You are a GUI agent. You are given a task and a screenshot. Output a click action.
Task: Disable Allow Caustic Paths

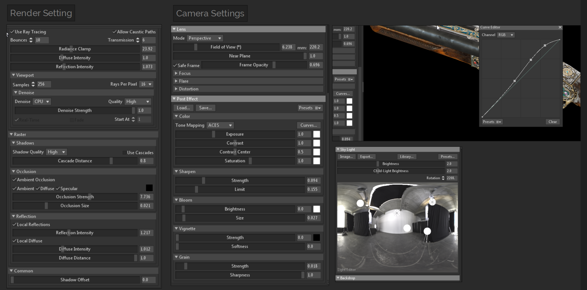pos(114,32)
